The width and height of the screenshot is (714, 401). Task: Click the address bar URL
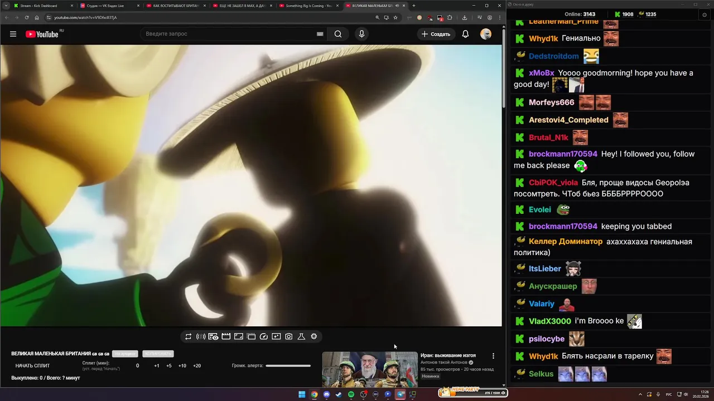click(85, 17)
